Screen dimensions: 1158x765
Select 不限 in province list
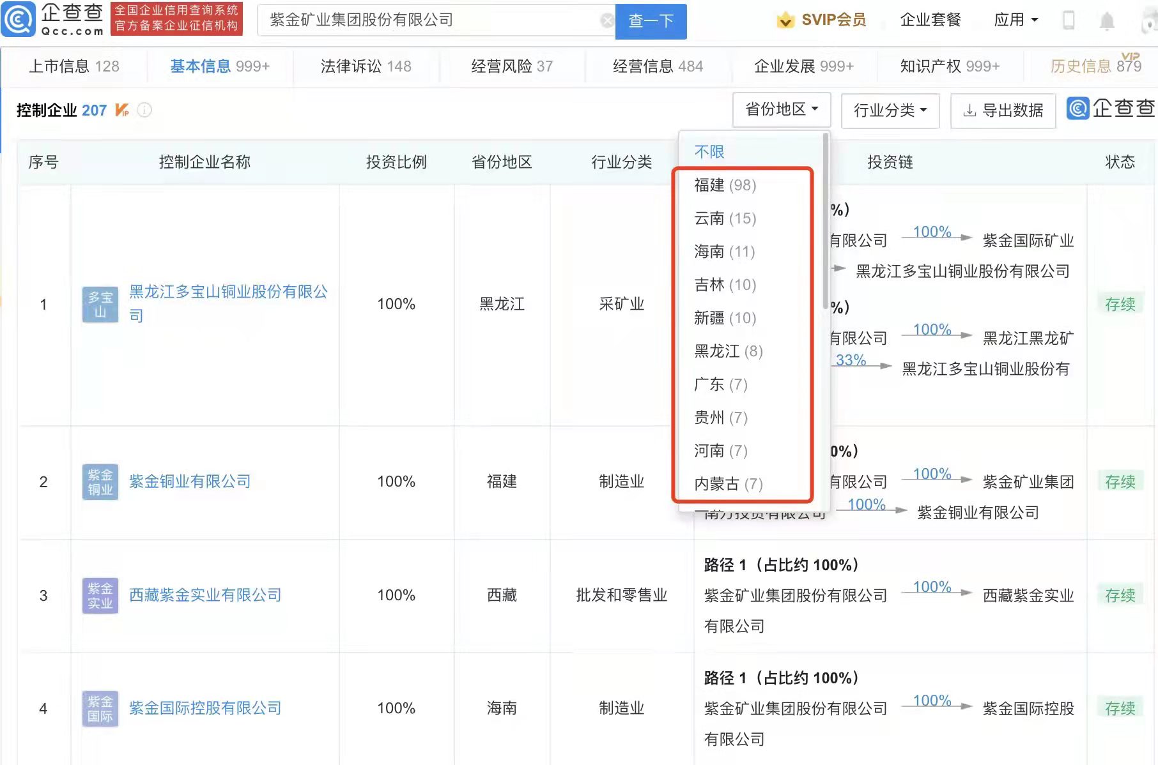[709, 152]
